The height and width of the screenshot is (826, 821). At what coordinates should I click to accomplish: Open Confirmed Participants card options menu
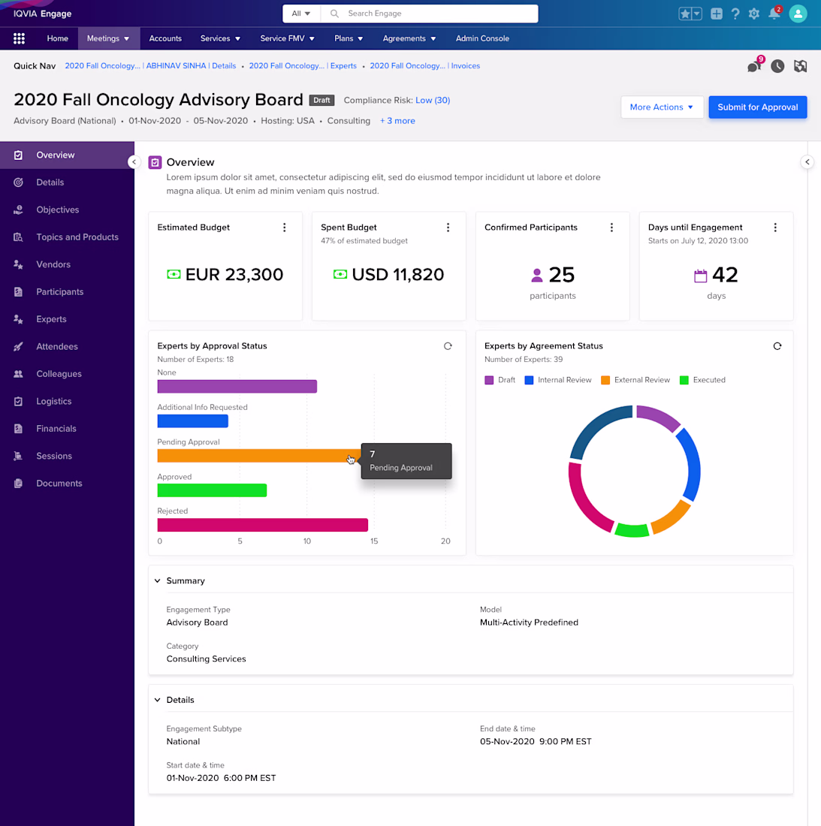(x=611, y=228)
